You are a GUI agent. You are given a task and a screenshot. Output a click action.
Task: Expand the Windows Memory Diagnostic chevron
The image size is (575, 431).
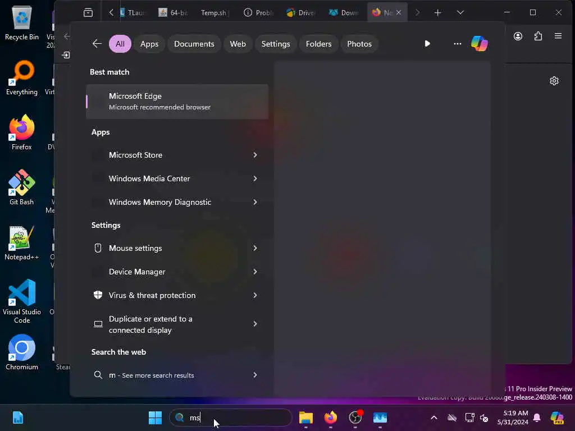pyautogui.click(x=255, y=202)
